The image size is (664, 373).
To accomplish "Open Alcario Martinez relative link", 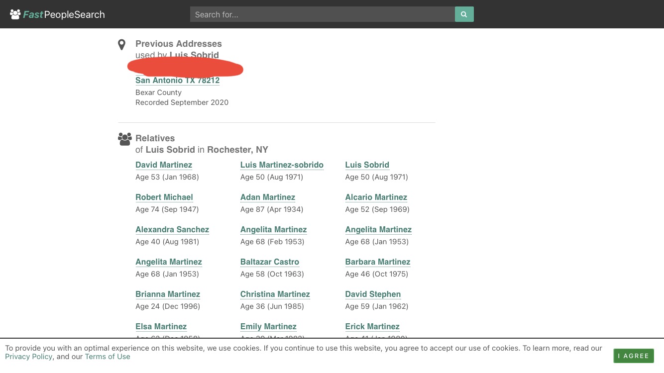I will tap(376, 197).
